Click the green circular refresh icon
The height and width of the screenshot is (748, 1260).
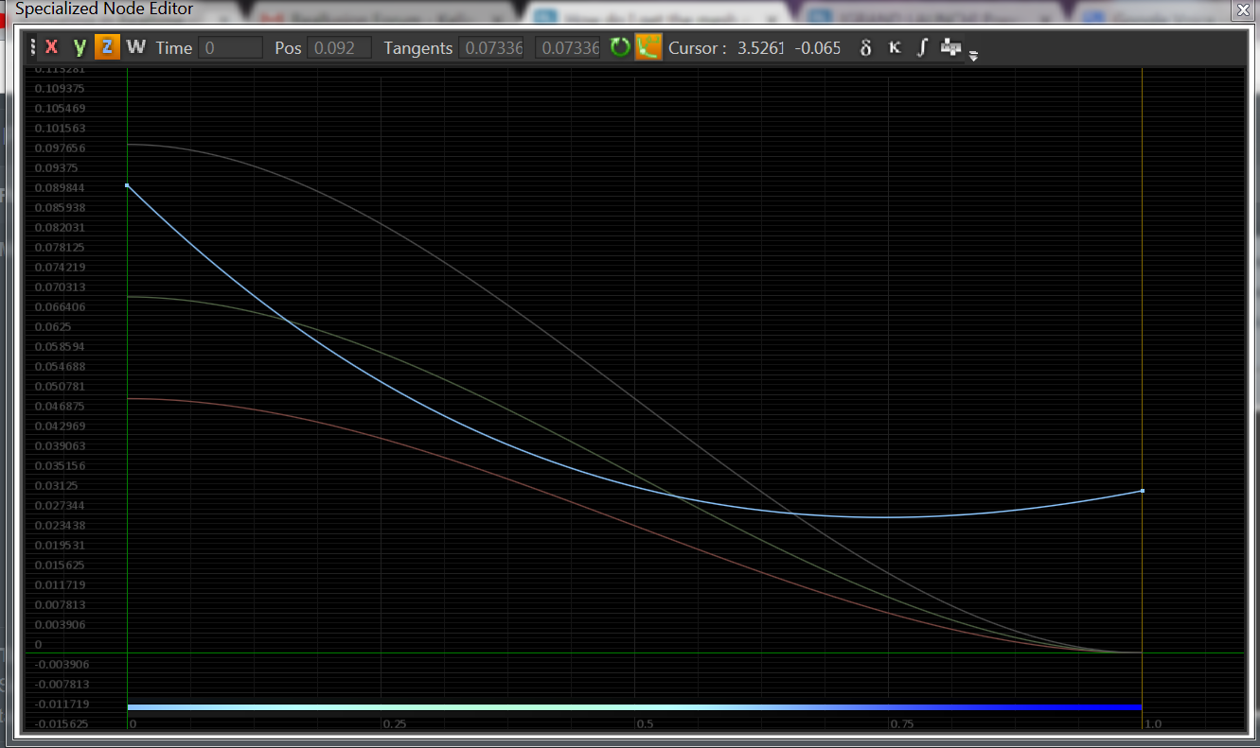coord(620,47)
